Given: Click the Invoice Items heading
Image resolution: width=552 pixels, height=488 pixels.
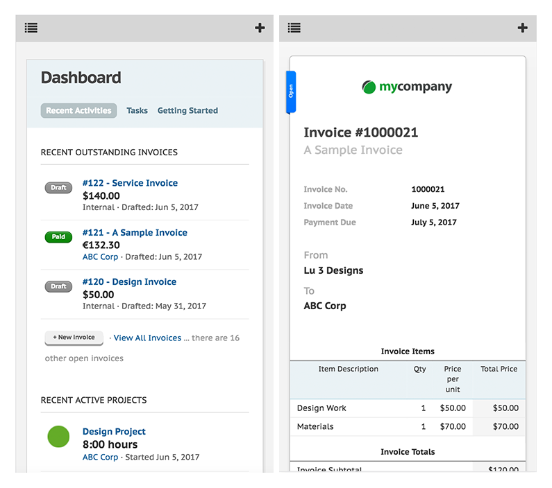Looking at the screenshot, I should pos(408,351).
